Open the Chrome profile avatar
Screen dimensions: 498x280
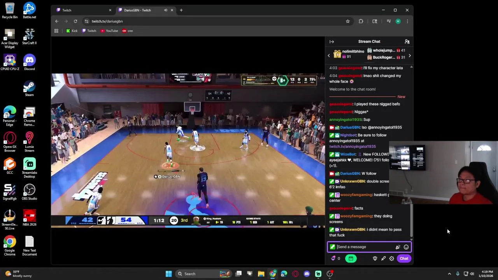(x=398, y=21)
